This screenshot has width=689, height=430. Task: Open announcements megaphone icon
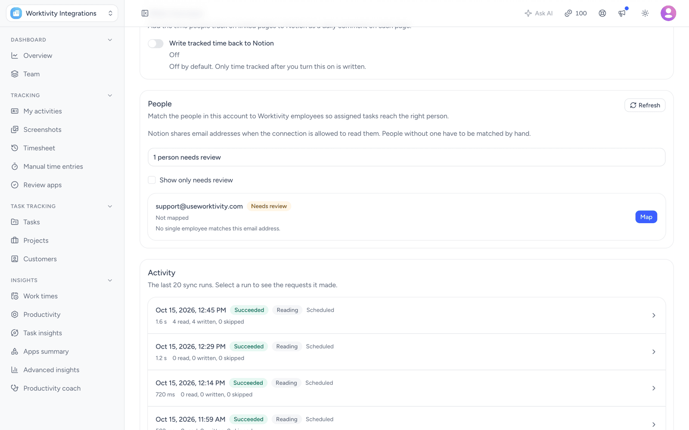[622, 13]
